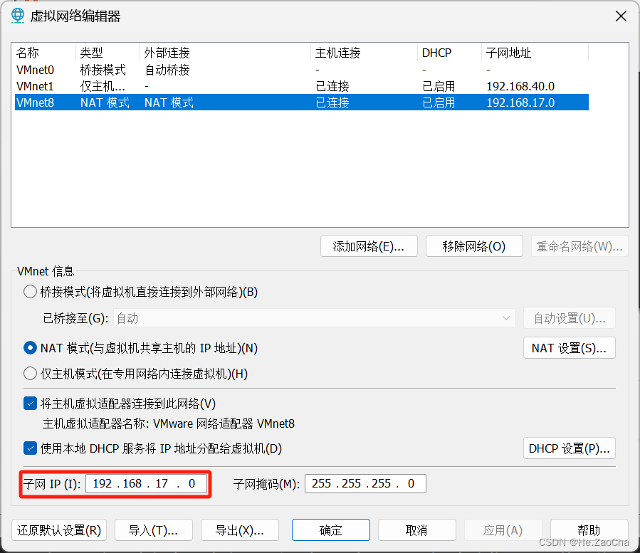The height and width of the screenshot is (553, 640).
Task: Click the 类型 column header
Action: (x=107, y=53)
